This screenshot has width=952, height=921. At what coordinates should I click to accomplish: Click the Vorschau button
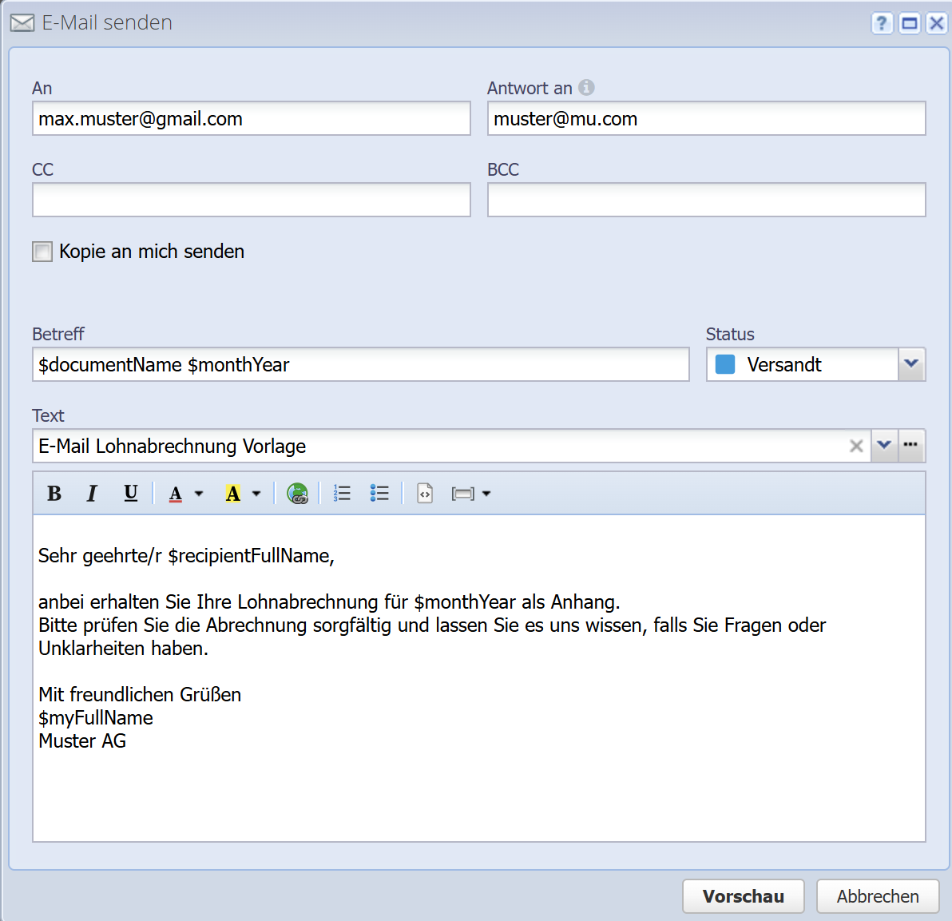click(744, 896)
